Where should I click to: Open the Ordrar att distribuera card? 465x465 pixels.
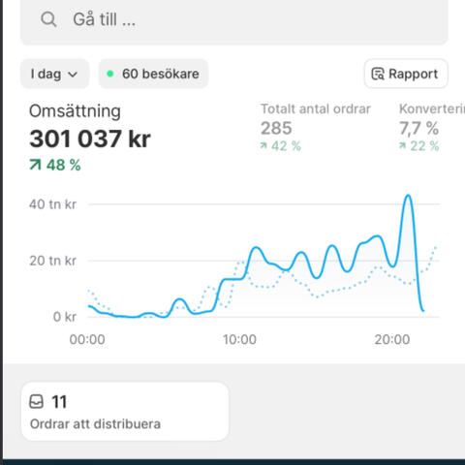coord(125,412)
